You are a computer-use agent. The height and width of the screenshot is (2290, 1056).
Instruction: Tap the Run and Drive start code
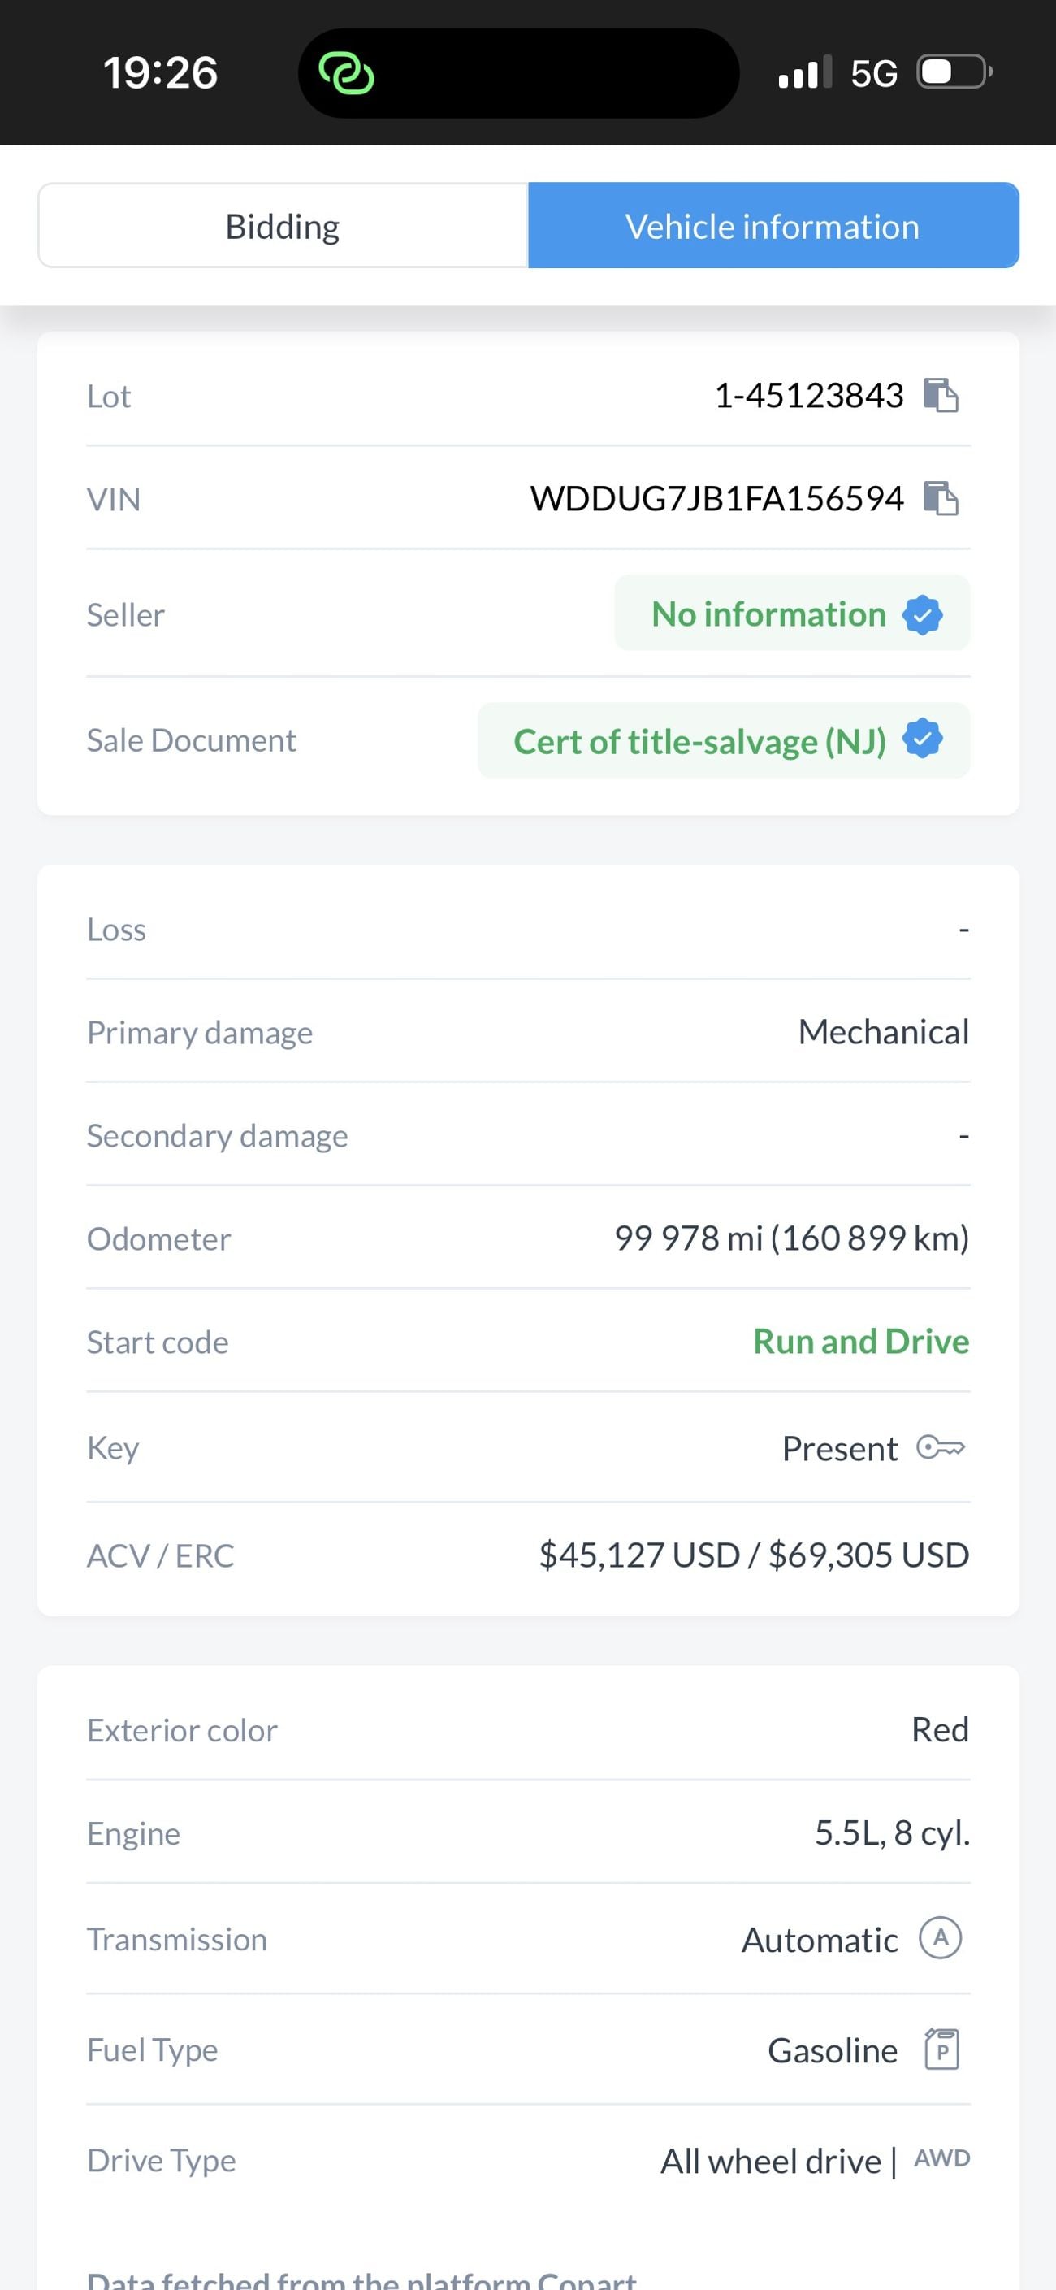pyautogui.click(x=860, y=1341)
